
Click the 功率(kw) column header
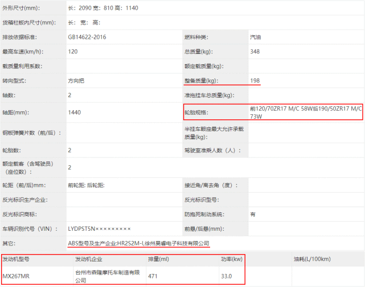232,259
